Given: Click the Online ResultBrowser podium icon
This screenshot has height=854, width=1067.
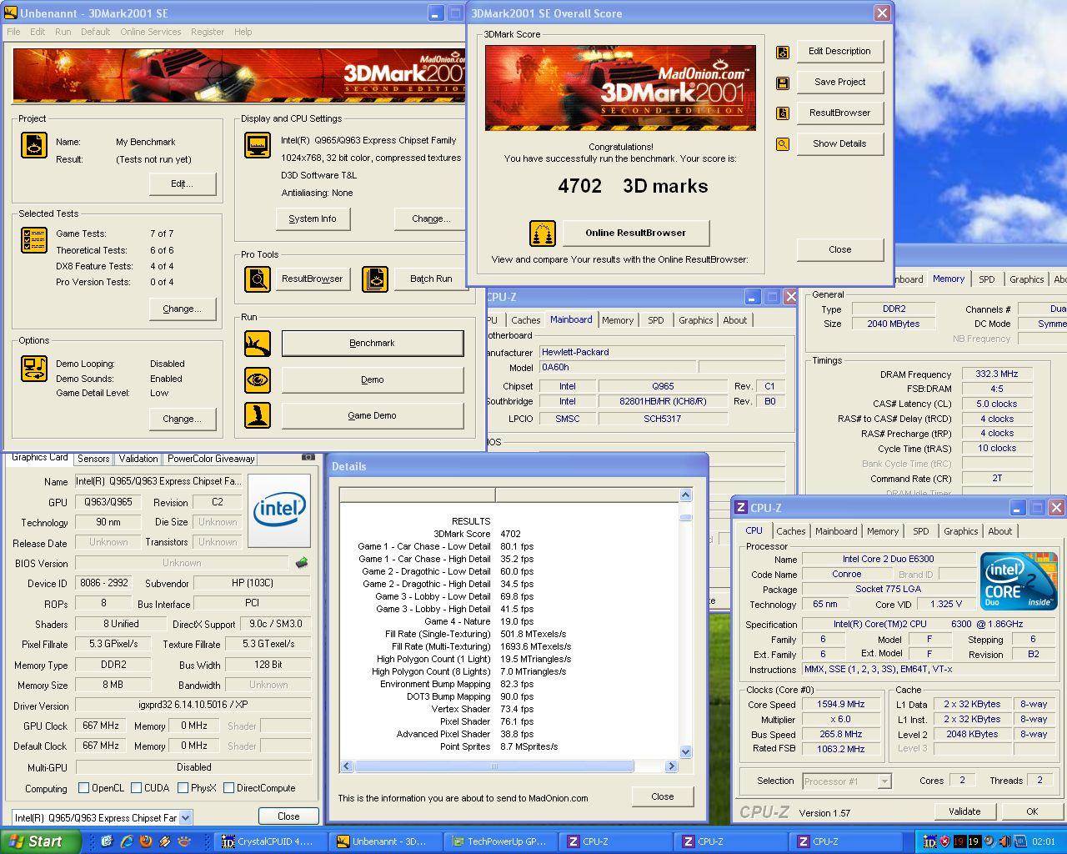Looking at the screenshot, I should [543, 234].
